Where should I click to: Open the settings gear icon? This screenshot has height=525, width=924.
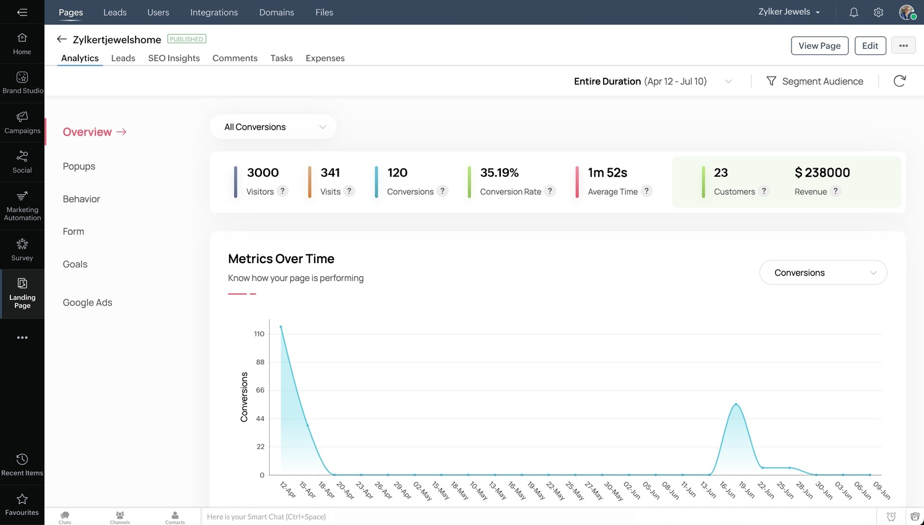click(878, 12)
